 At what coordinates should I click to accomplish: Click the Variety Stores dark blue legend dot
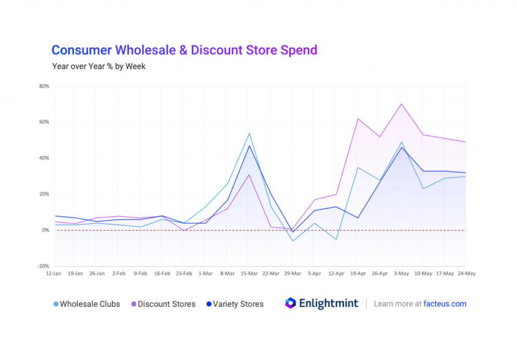coord(209,304)
